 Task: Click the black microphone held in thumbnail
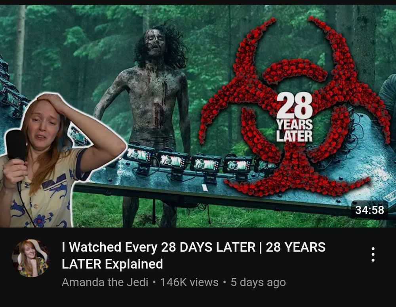coord(16,149)
